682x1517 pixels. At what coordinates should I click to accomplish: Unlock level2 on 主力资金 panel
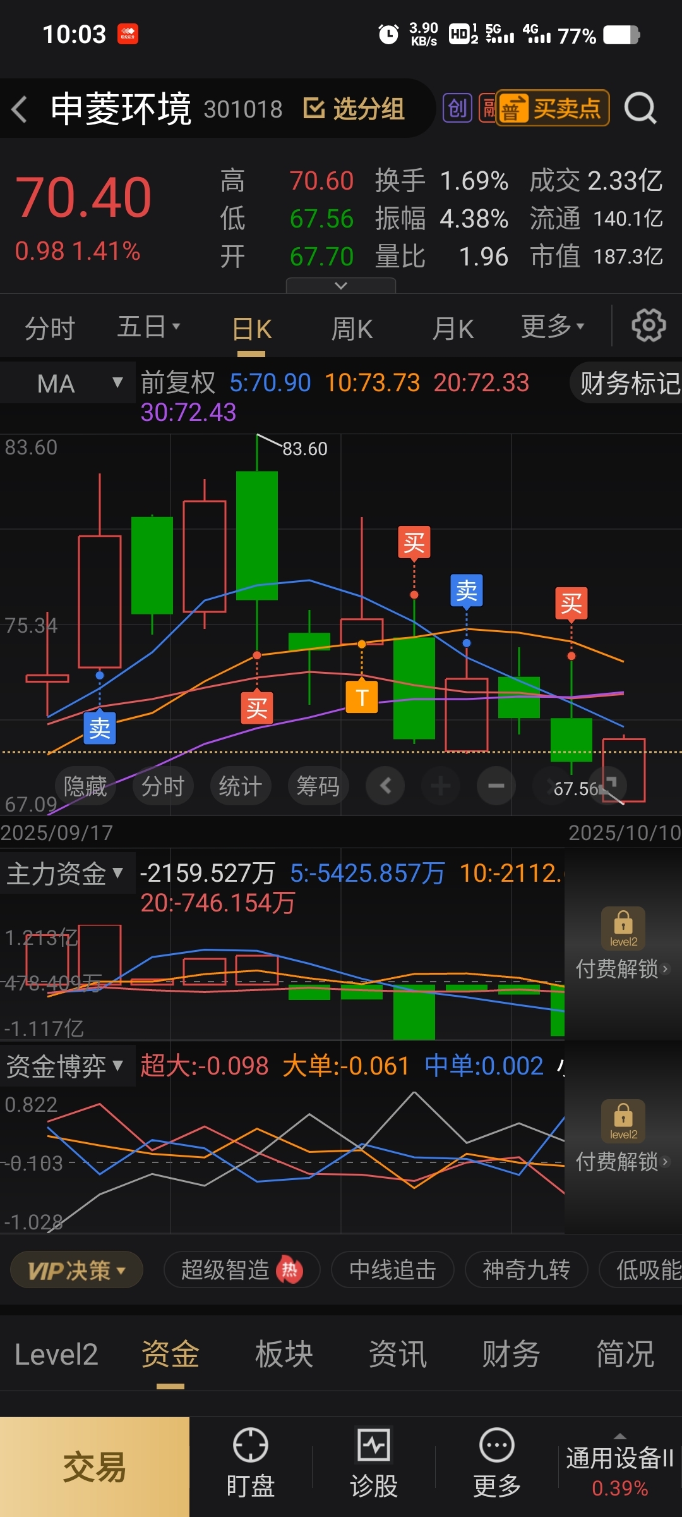[x=623, y=929]
